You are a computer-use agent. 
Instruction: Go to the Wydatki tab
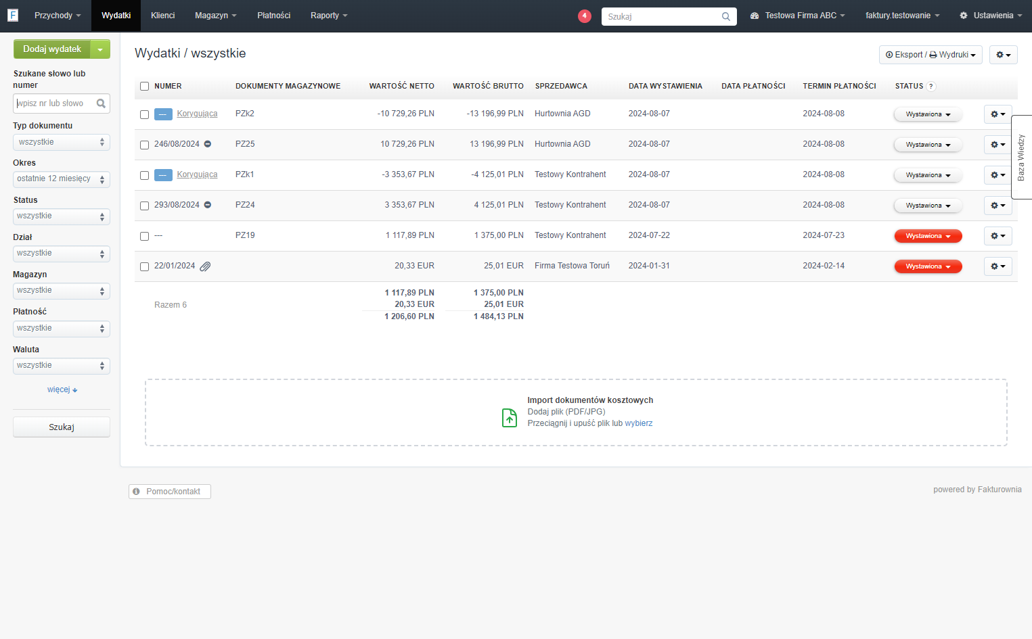pyautogui.click(x=116, y=16)
